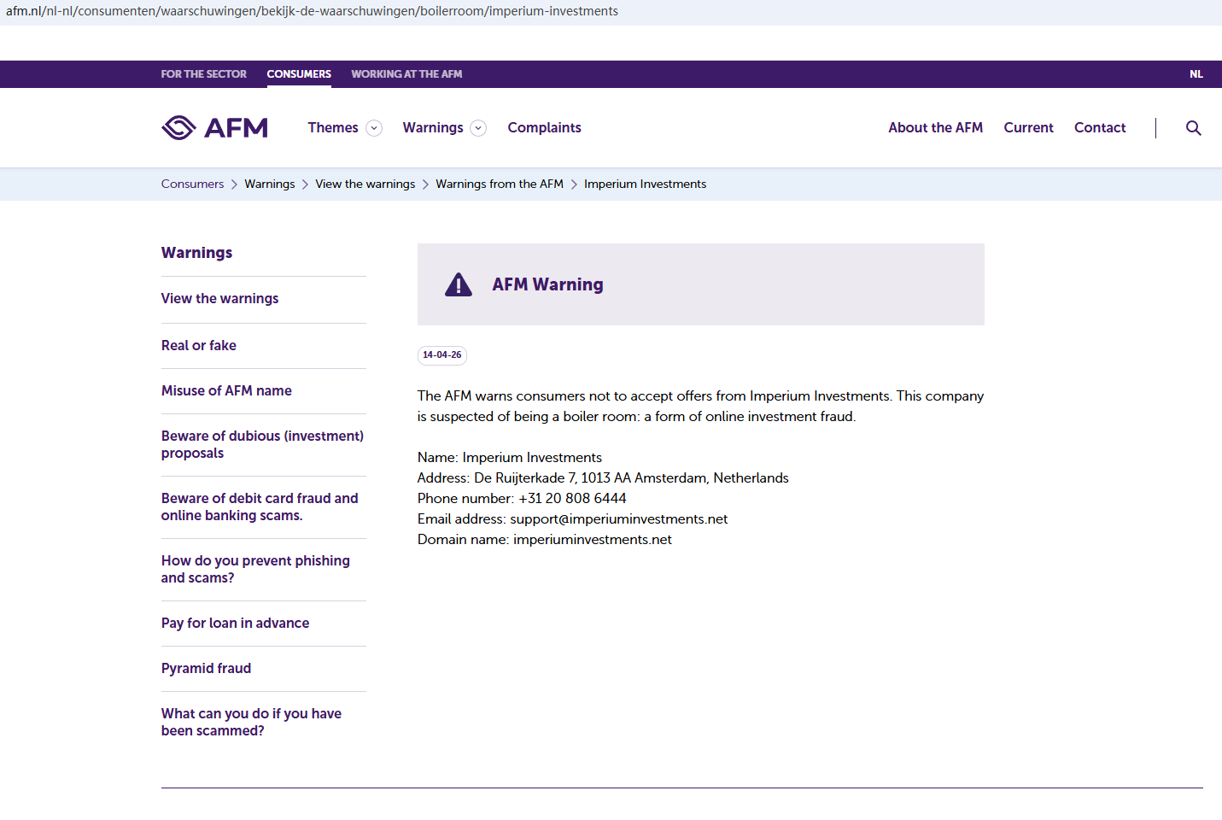This screenshot has height=820, width=1222.
Task: Navigate to Warnings from the AFM breadcrumb
Action: pyautogui.click(x=500, y=184)
